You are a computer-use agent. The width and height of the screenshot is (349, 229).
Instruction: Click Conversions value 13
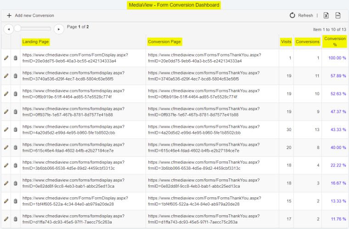(317, 129)
